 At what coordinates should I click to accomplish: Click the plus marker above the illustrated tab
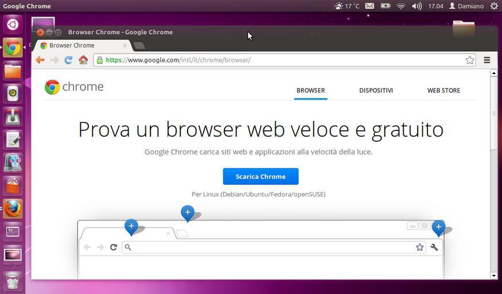pos(132,227)
